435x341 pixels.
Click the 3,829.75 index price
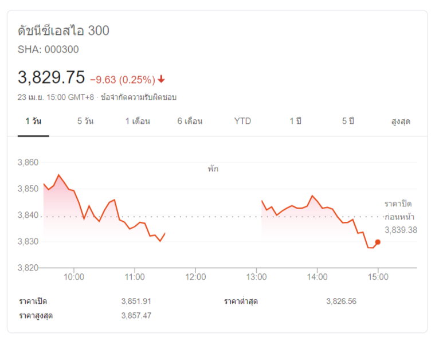52,77
